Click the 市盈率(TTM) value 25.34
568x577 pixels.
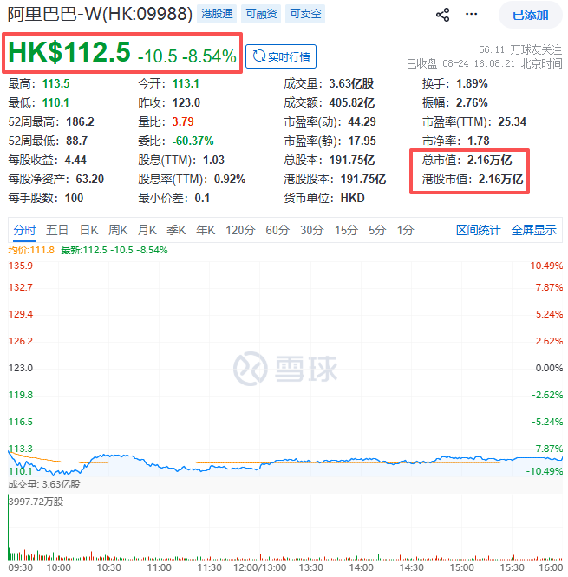tap(513, 121)
